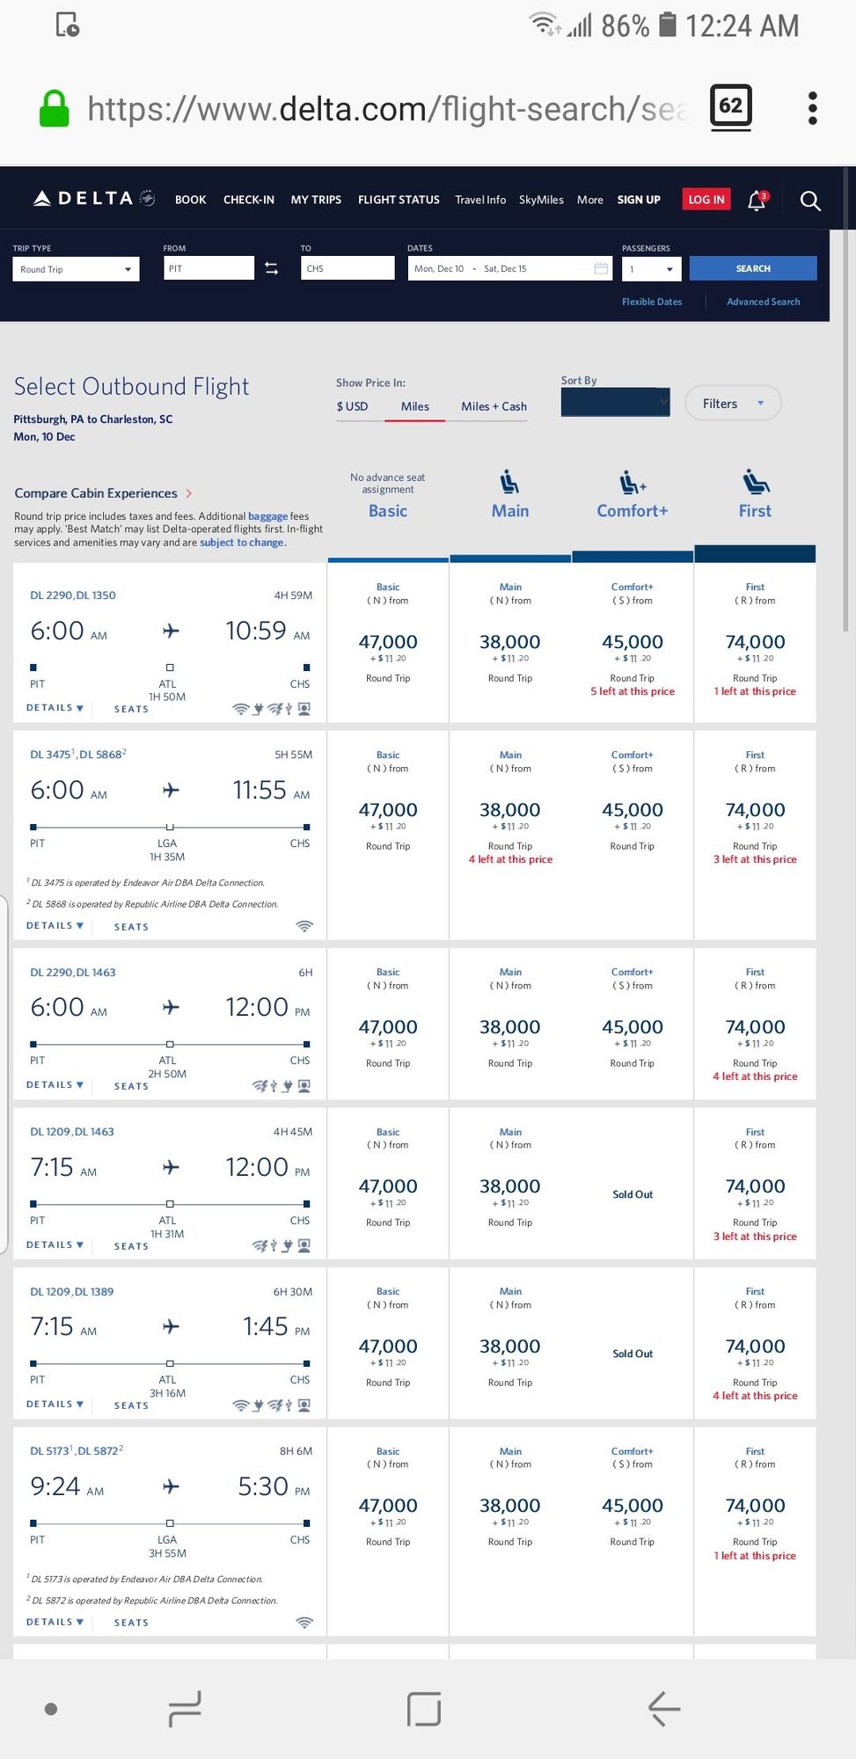Screen dimensions: 856x1759
Task: Select the First cabin seat icon
Action: point(755,482)
